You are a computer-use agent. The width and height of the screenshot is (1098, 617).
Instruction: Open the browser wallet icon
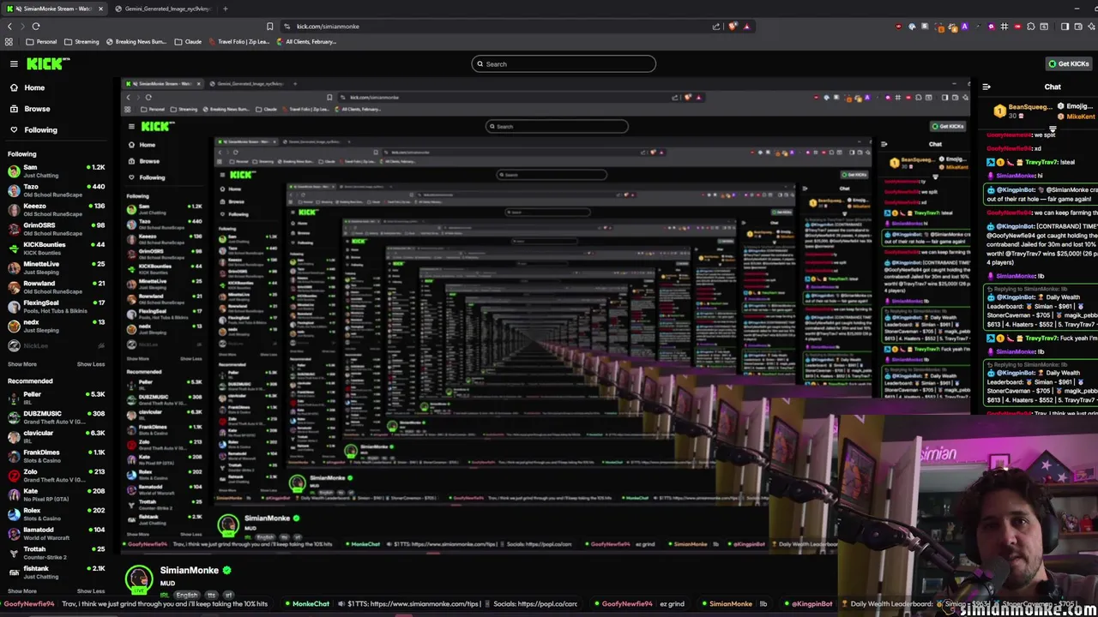tap(1077, 27)
